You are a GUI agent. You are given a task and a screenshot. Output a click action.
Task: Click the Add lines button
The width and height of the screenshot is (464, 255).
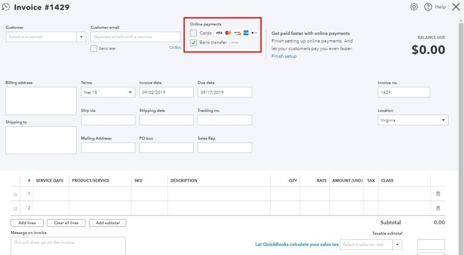(x=27, y=223)
